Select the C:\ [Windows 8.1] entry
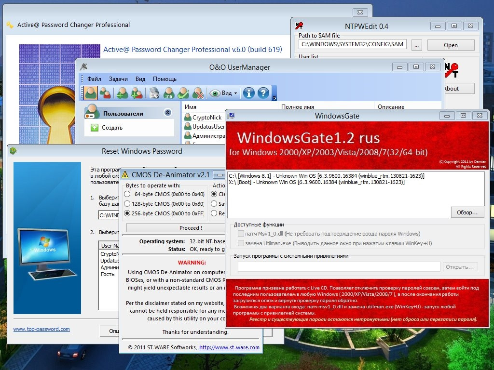This screenshot has width=494, height=370. click(327, 176)
